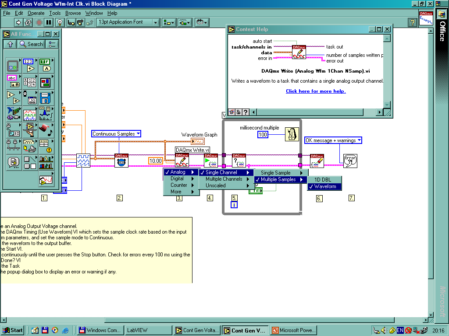449x336 pixels.
Task: Open the File I/O floppy disk palette
Action: click(x=46, y=98)
